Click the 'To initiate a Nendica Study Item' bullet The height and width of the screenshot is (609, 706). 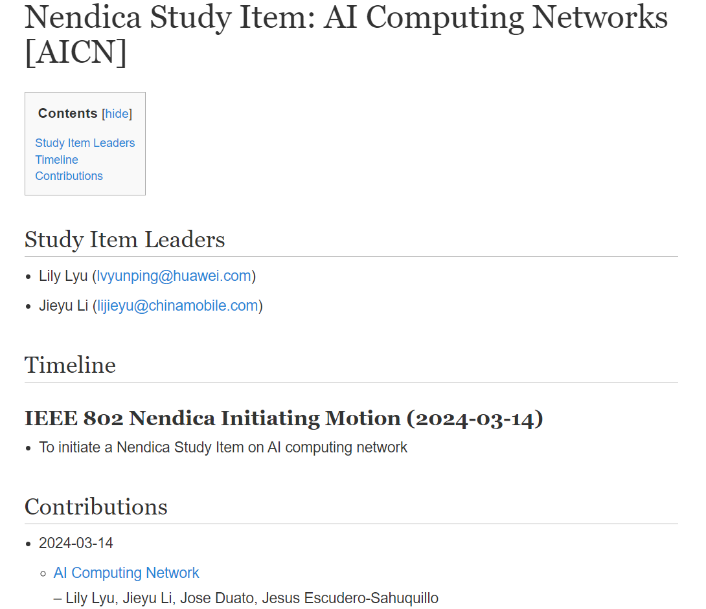pos(223,447)
